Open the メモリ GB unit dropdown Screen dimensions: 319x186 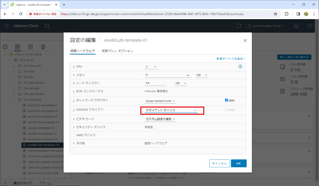(x=202, y=75)
